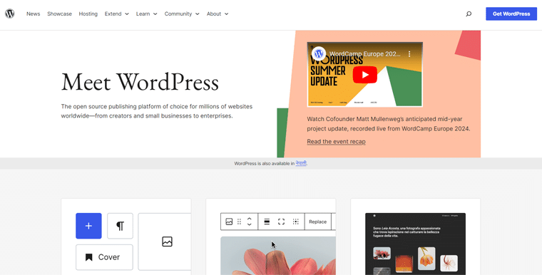This screenshot has height=275, width=542.
Task: Click the 'WordPress is also available in' text
Action: (x=264, y=163)
